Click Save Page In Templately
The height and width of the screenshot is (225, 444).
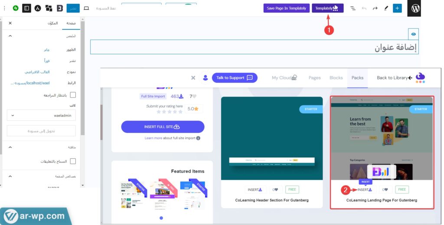point(286,8)
